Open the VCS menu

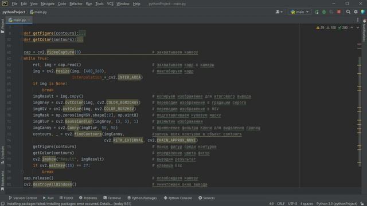[110, 4]
